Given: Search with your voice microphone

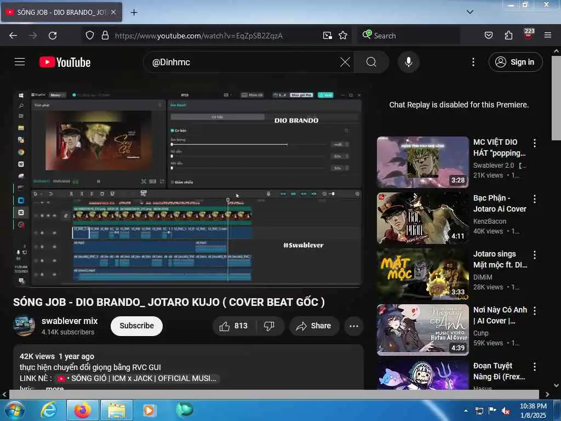Looking at the screenshot, I should [409, 62].
